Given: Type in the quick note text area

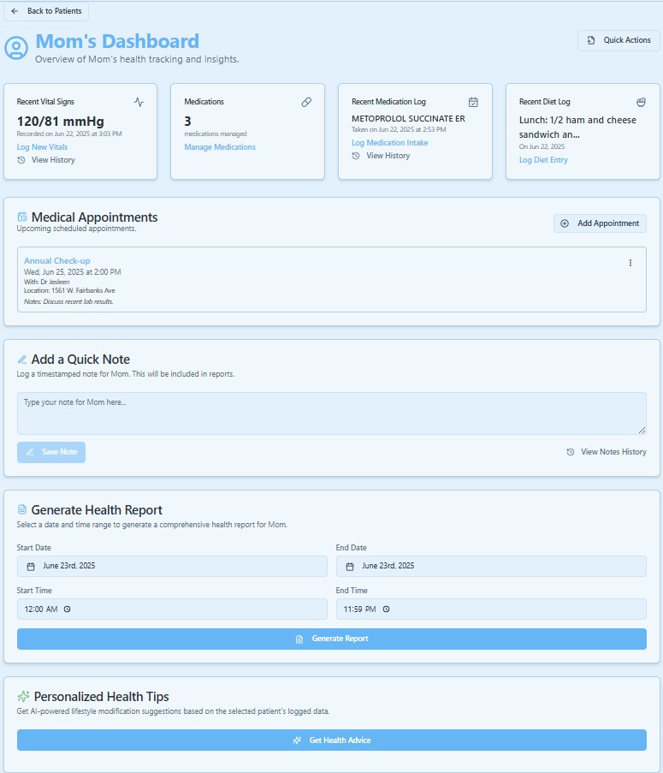Looking at the screenshot, I should click(x=331, y=413).
